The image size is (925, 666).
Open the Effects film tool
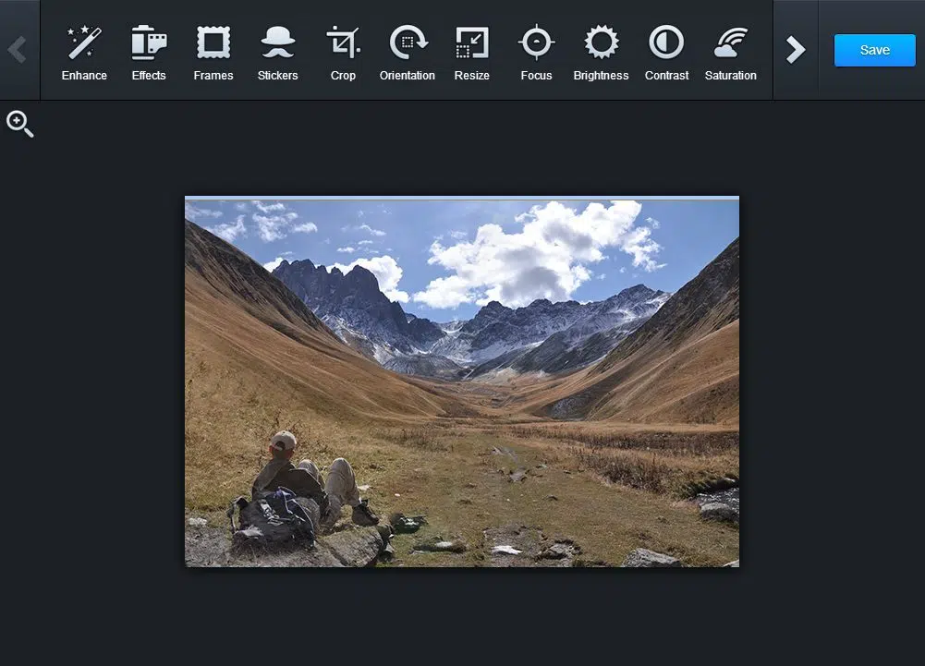click(149, 43)
